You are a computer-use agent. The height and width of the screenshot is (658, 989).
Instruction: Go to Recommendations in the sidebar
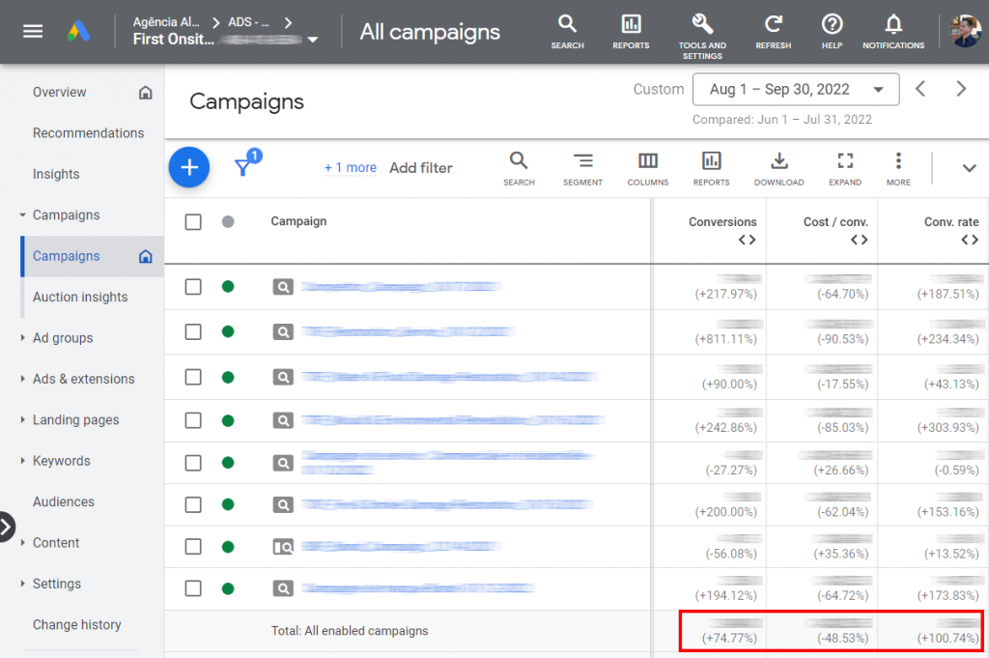(x=88, y=133)
